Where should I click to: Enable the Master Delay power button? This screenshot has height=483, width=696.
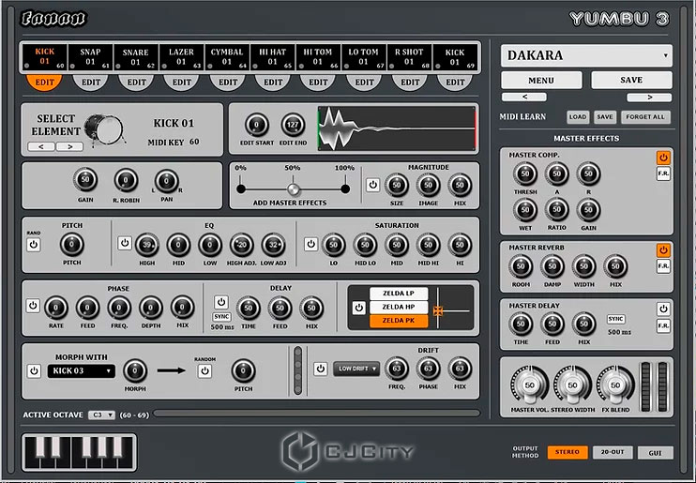click(663, 309)
